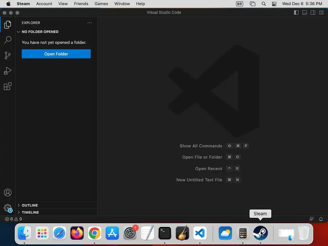Open TextEdit from the Dock

147,233
